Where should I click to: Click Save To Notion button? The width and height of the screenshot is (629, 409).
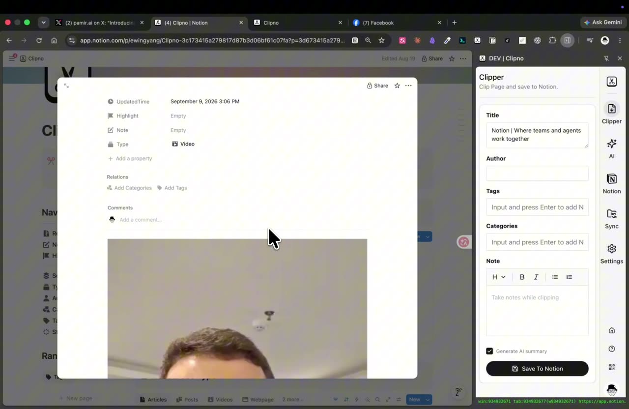[x=537, y=369]
